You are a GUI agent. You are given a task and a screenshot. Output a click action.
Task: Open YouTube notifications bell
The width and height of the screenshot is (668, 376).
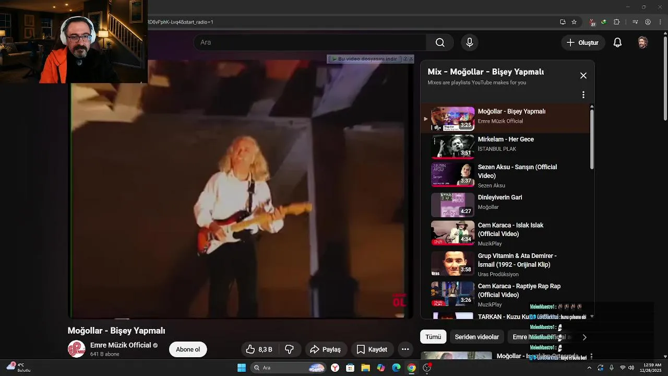click(617, 43)
